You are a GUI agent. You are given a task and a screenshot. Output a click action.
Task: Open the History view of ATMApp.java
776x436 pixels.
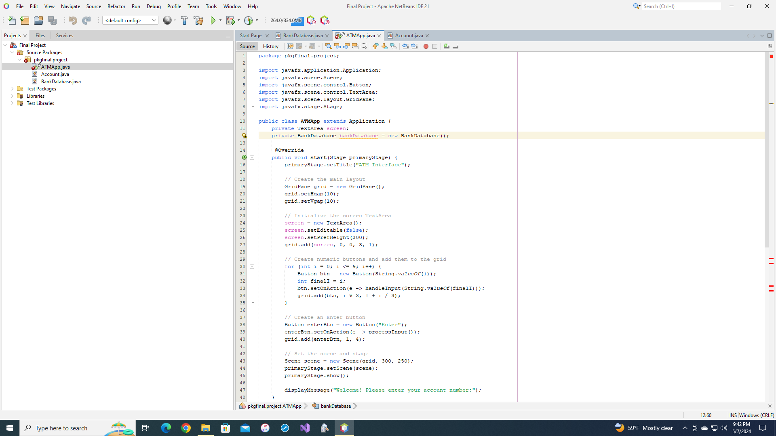click(x=270, y=46)
